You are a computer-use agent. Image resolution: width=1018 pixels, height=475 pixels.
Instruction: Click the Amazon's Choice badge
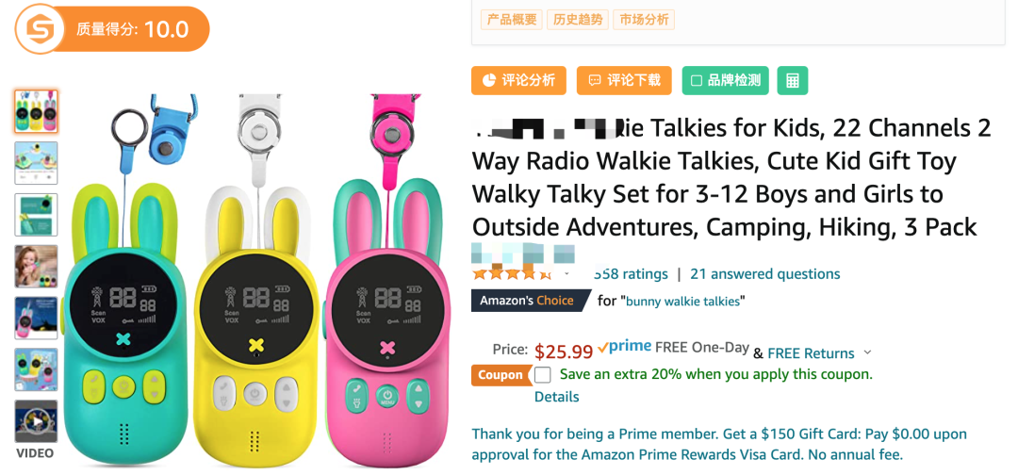(527, 301)
